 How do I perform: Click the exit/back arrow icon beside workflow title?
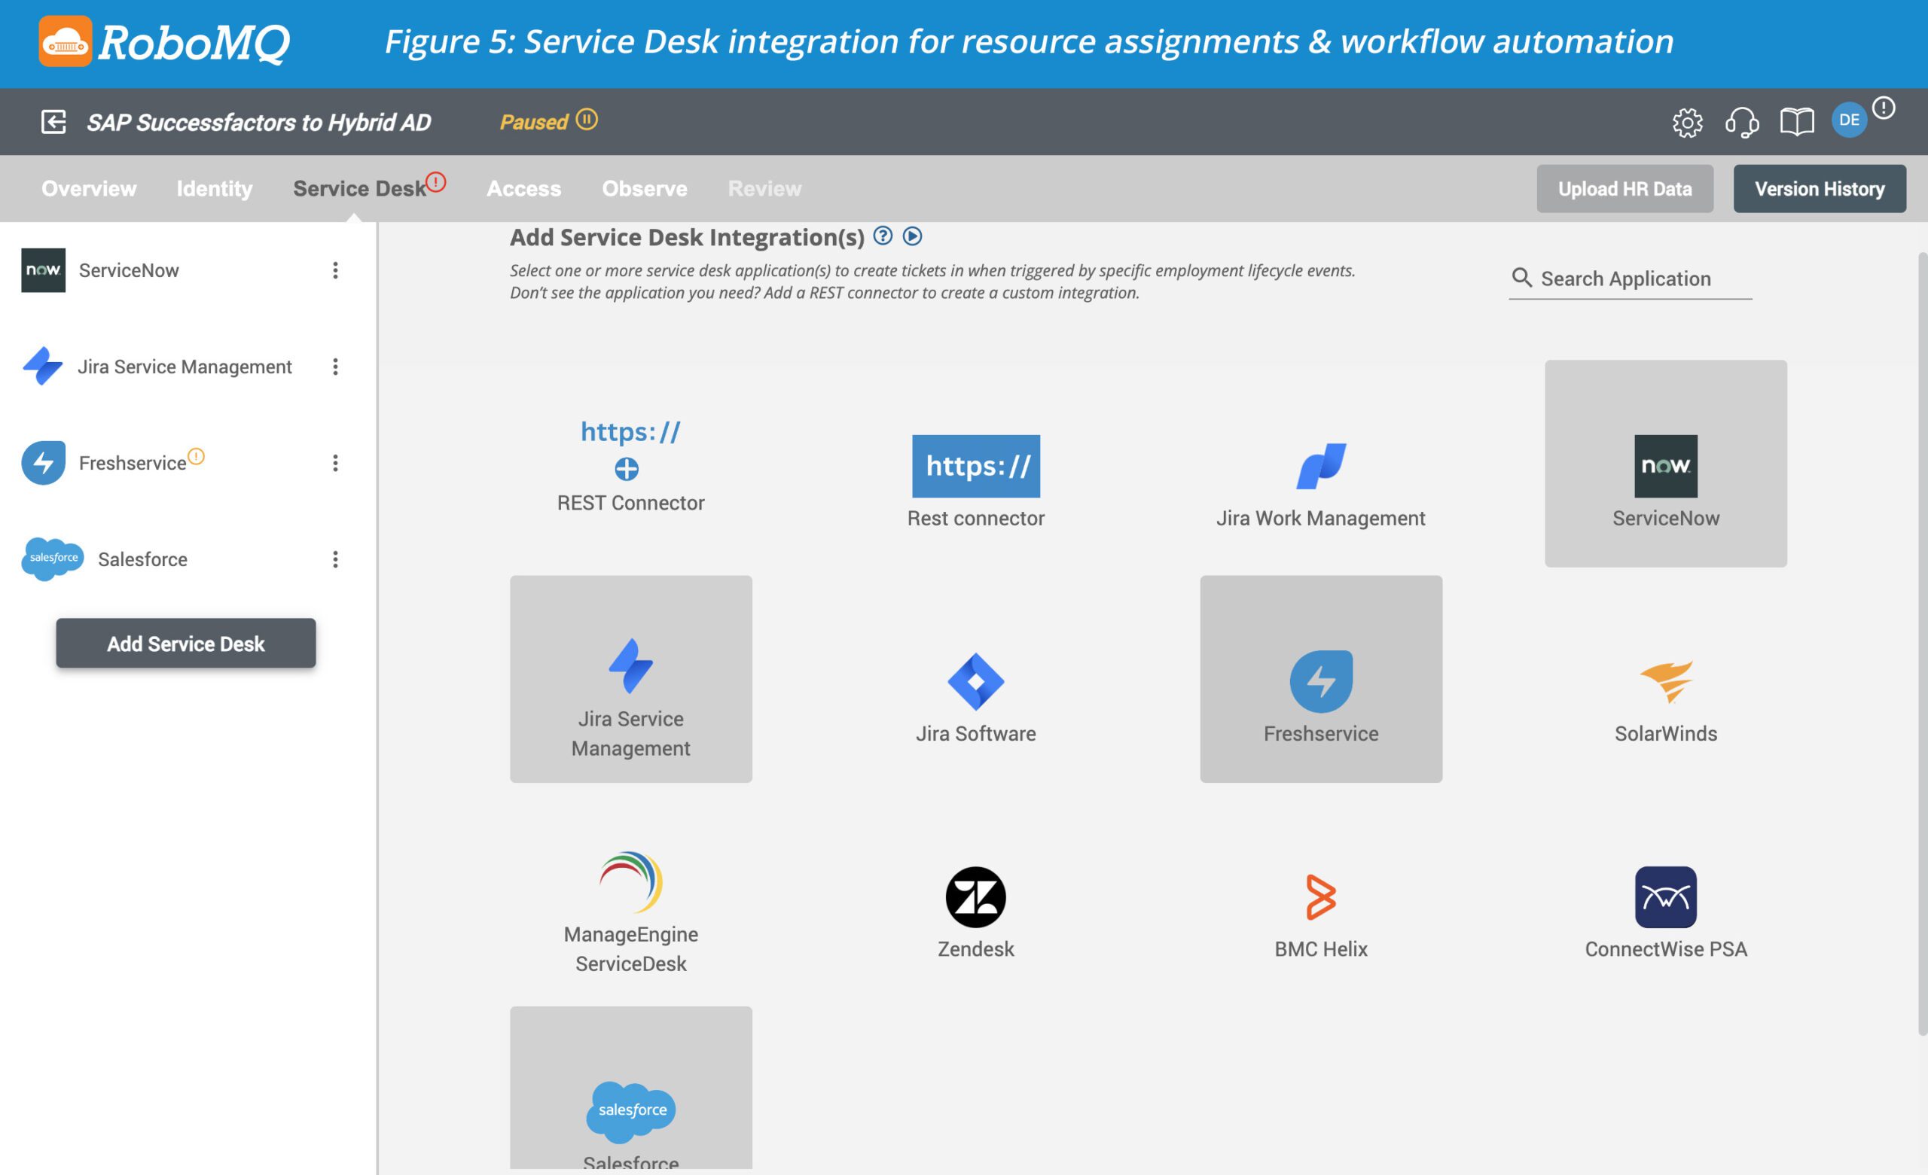point(53,122)
